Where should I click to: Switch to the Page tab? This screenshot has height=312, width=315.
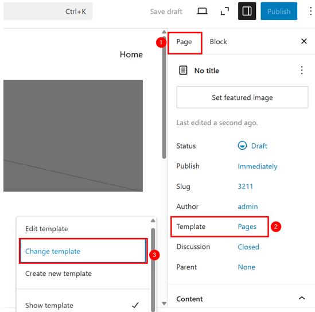pos(184,42)
